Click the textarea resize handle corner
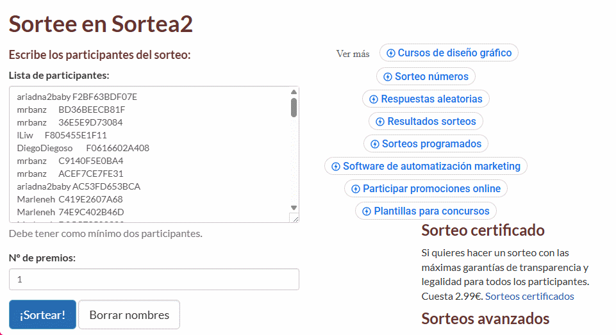Viewport: 616px width, 335px height. point(294,218)
